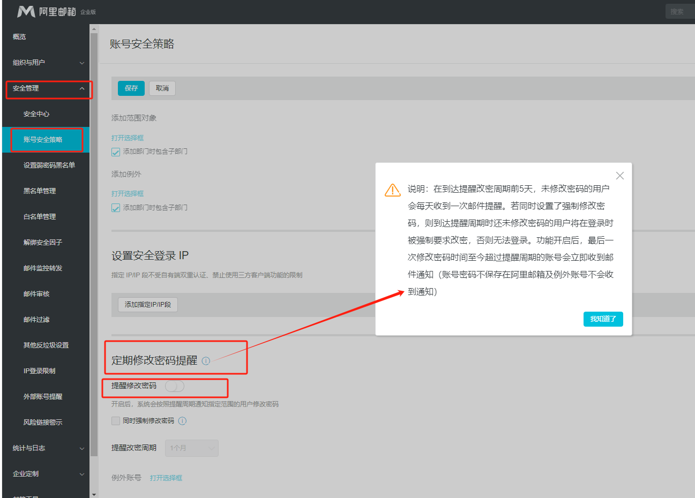Viewport: 695px width, 498px height.
Task: Check the 同时强制修改密码 checkbox
Action: pos(116,421)
